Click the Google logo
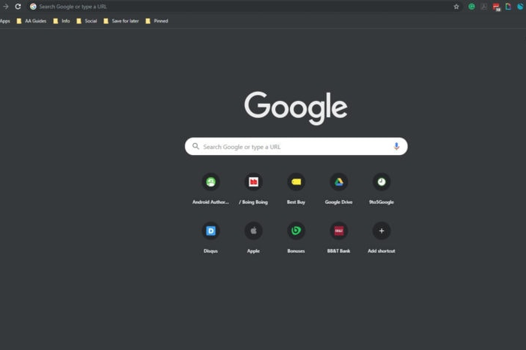Image resolution: width=526 pixels, height=350 pixels. click(296, 108)
